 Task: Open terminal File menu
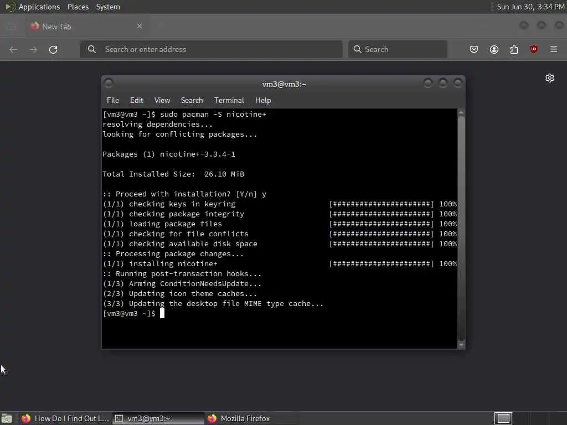pyautogui.click(x=113, y=101)
